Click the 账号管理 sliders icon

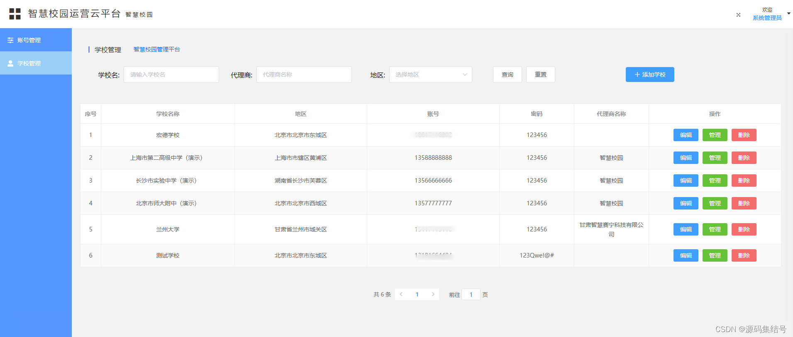point(10,40)
